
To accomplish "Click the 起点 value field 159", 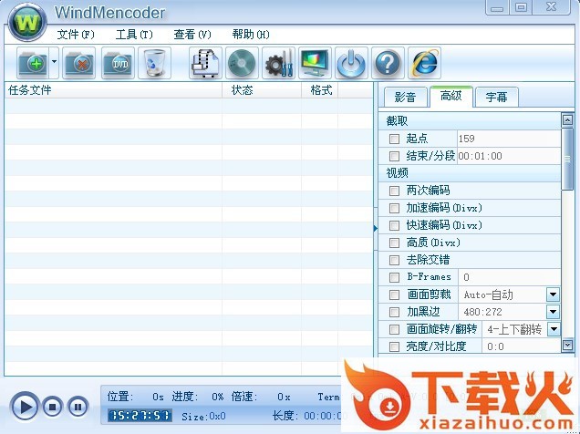I will pyautogui.click(x=509, y=139).
